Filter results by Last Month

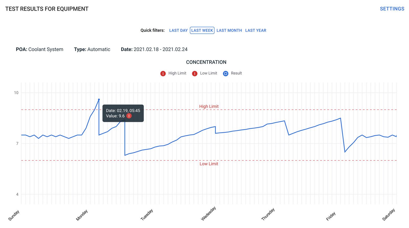pos(229,30)
